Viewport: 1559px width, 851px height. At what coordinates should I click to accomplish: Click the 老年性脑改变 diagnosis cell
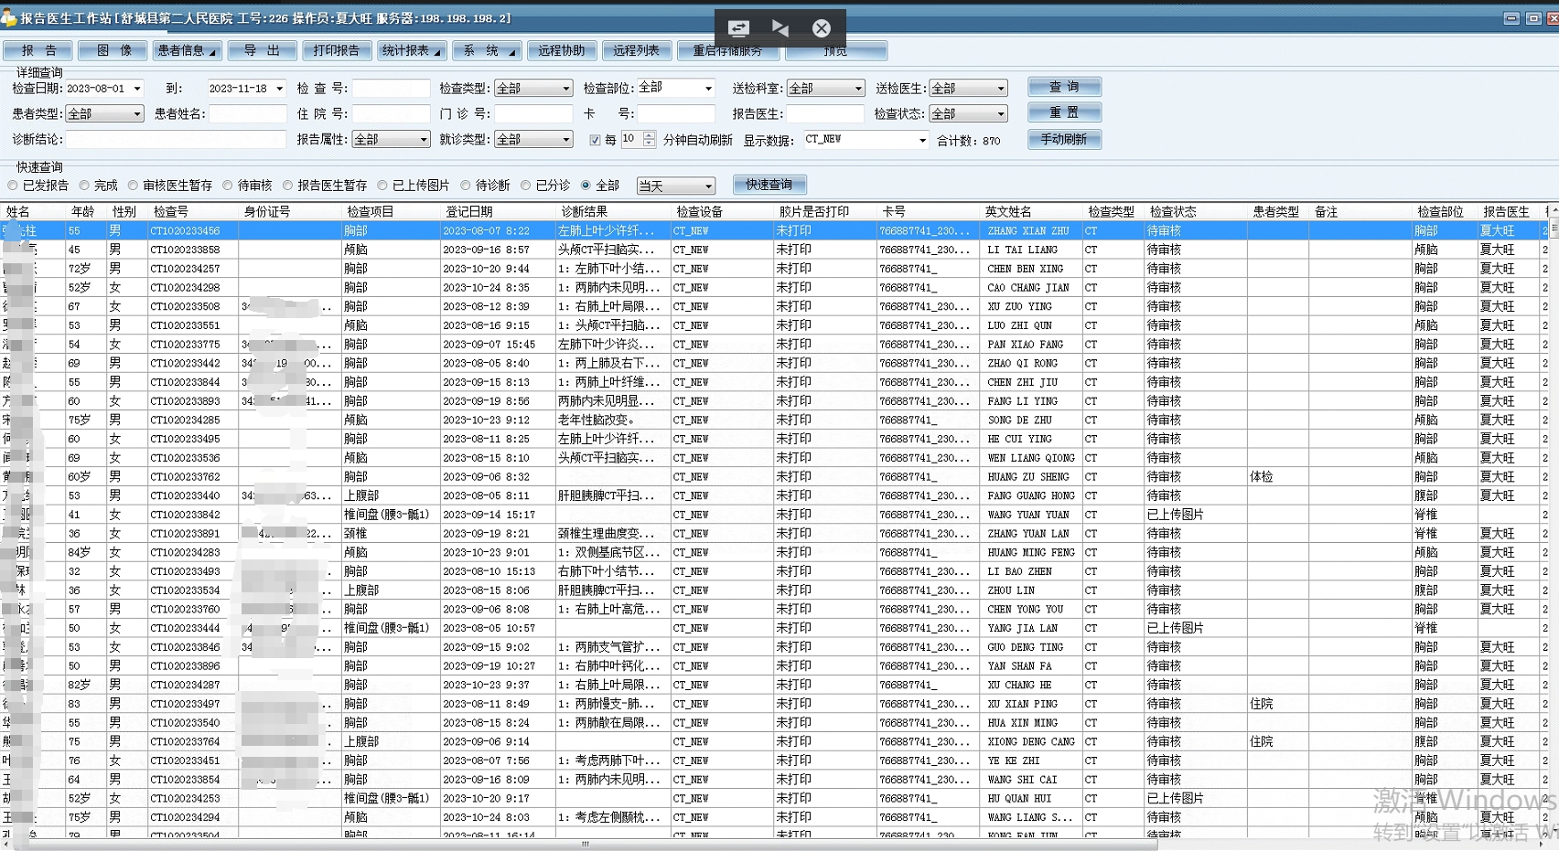[x=612, y=420]
